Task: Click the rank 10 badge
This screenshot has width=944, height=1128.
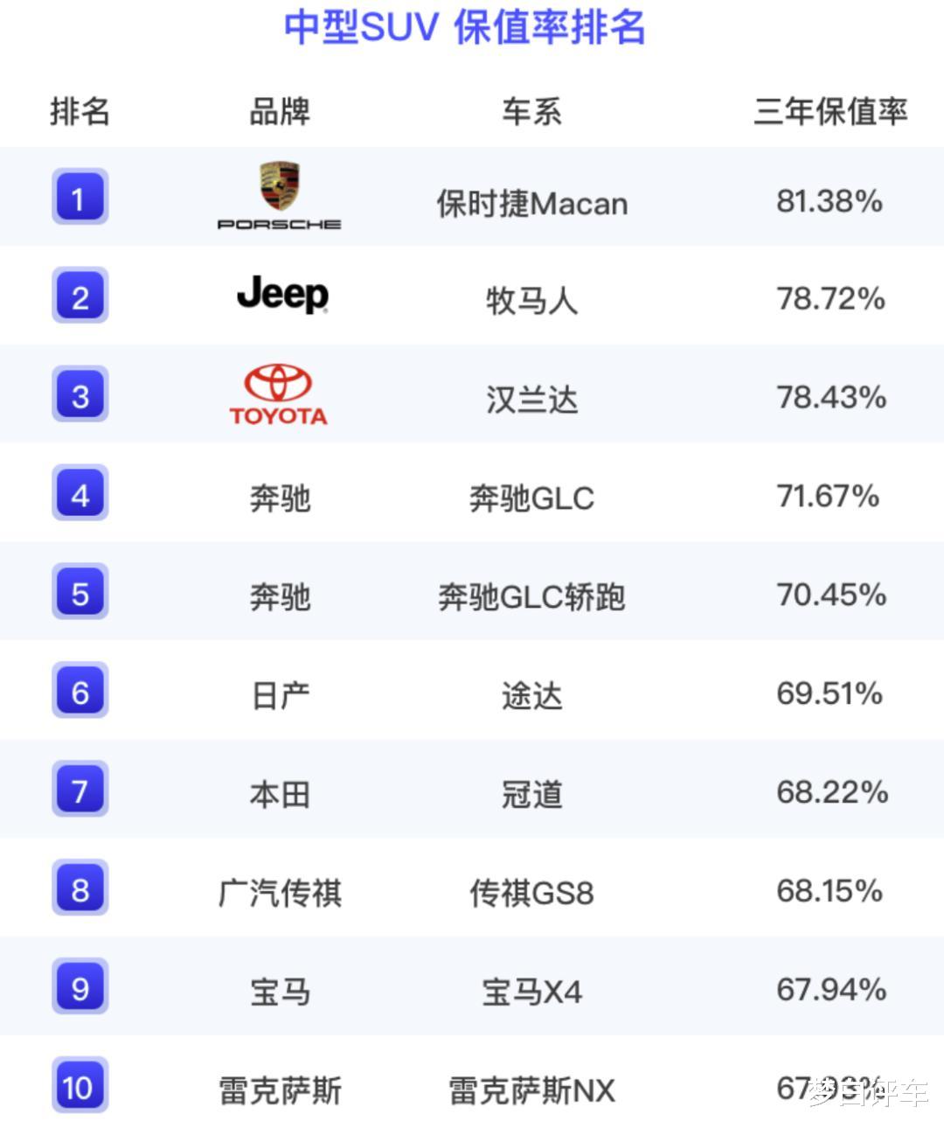Action: click(80, 1087)
